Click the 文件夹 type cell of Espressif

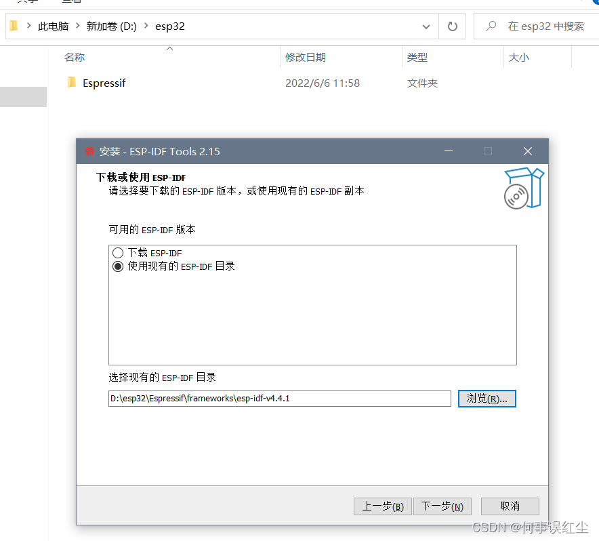point(422,83)
